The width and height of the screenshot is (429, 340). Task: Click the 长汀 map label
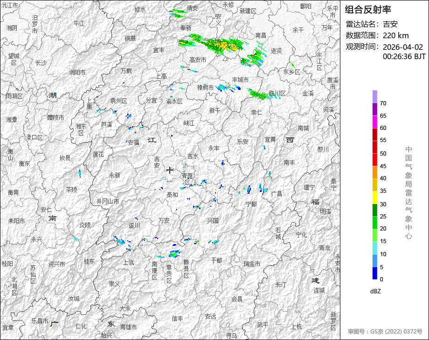coord(281,285)
